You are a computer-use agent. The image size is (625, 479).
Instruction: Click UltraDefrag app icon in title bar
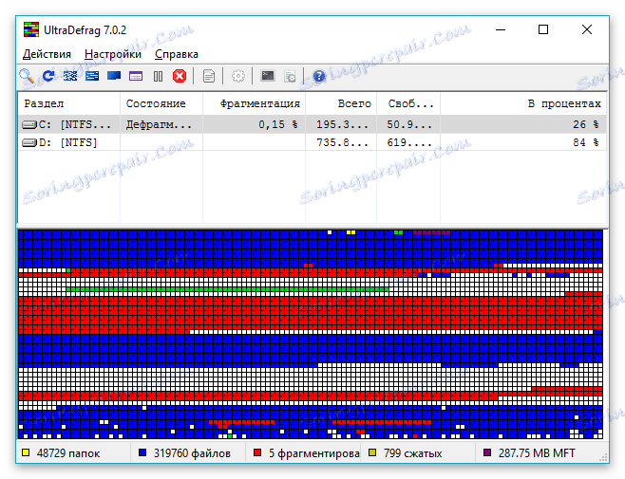[31, 29]
